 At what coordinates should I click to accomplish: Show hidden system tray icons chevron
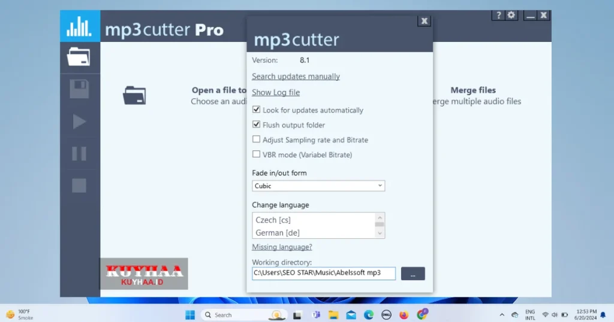coord(502,315)
